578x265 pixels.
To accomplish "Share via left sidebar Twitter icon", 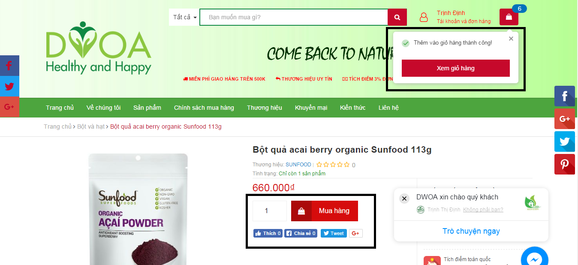I will point(9,86).
